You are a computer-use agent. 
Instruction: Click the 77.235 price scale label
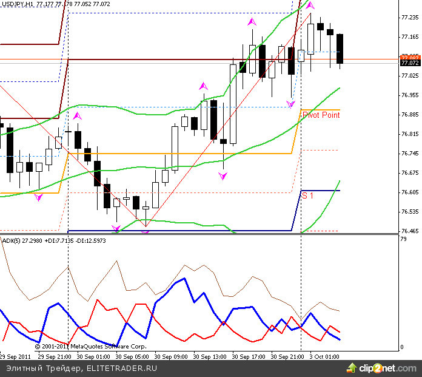click(x=410, y=18)
